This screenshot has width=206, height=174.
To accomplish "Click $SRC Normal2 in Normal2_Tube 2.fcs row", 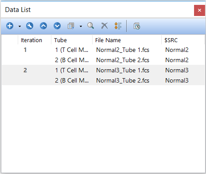I will (x=177, y=60).
